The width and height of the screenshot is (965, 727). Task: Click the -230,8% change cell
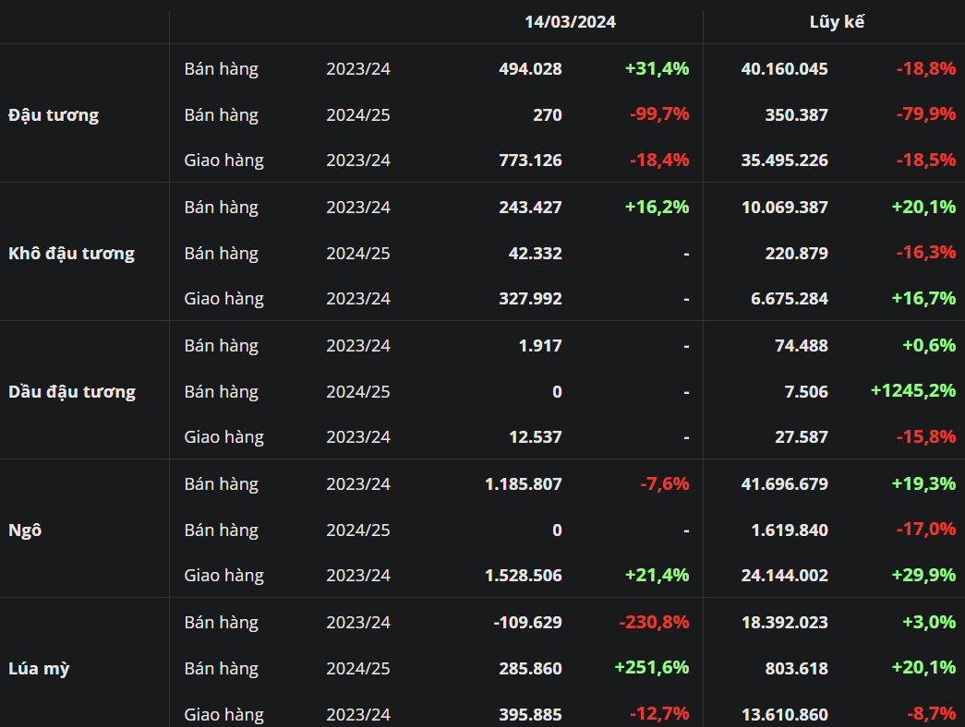(x=654, y=623)
